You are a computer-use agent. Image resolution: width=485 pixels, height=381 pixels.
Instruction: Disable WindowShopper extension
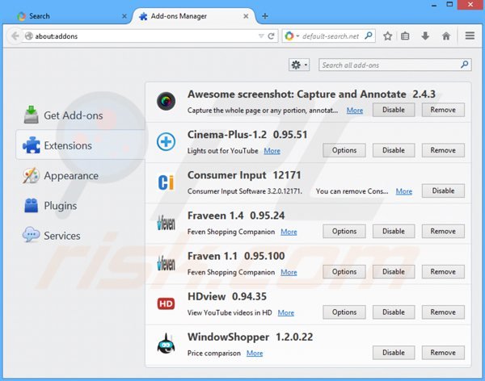pos(394,353)
